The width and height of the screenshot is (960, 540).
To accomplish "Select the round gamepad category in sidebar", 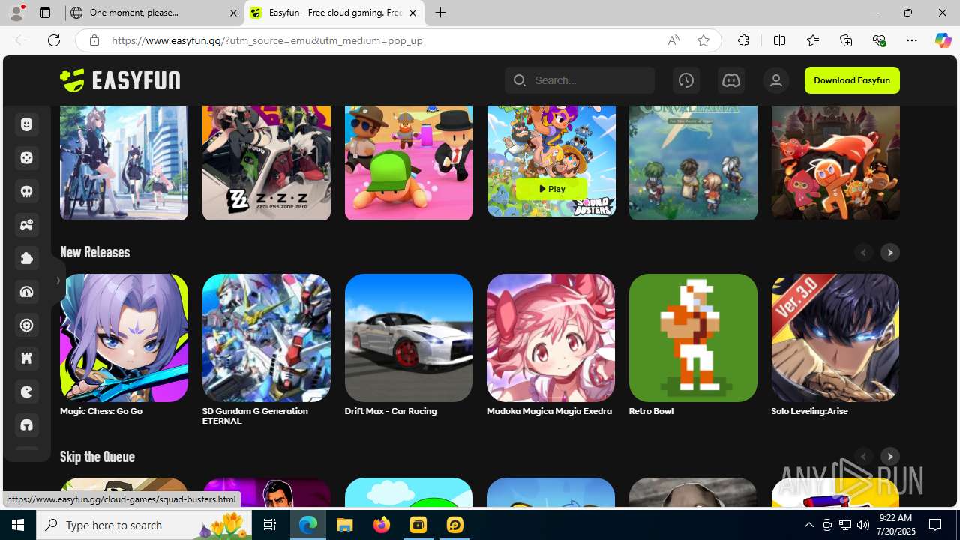I will [27, 158].
